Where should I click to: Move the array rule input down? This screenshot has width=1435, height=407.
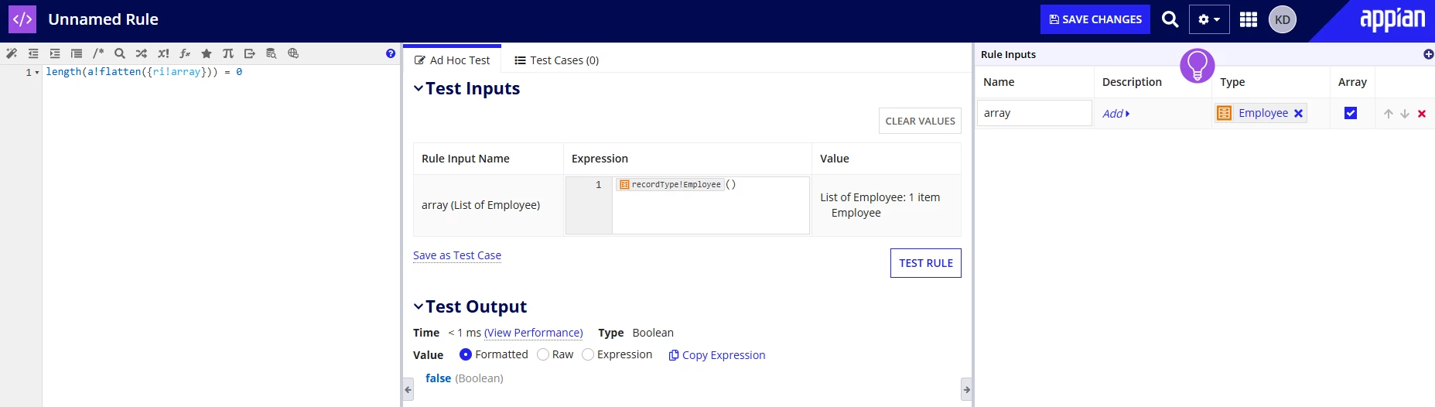pyautogui.click(x=1405, y=114)
